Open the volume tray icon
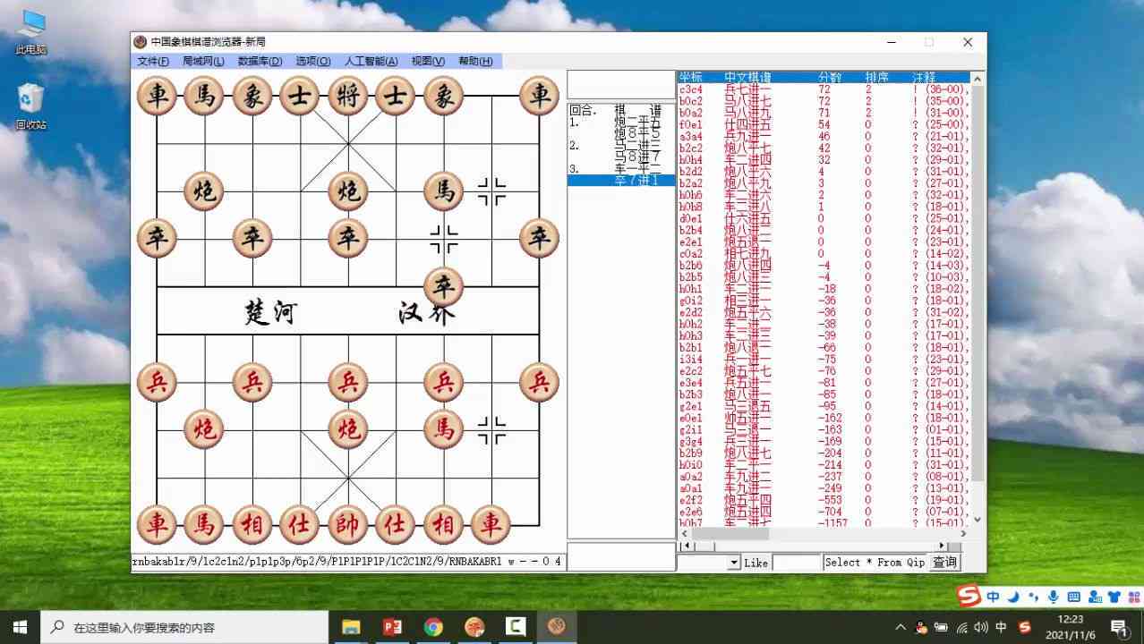Screen dimensions: 1144x644 tap(981, 627)
